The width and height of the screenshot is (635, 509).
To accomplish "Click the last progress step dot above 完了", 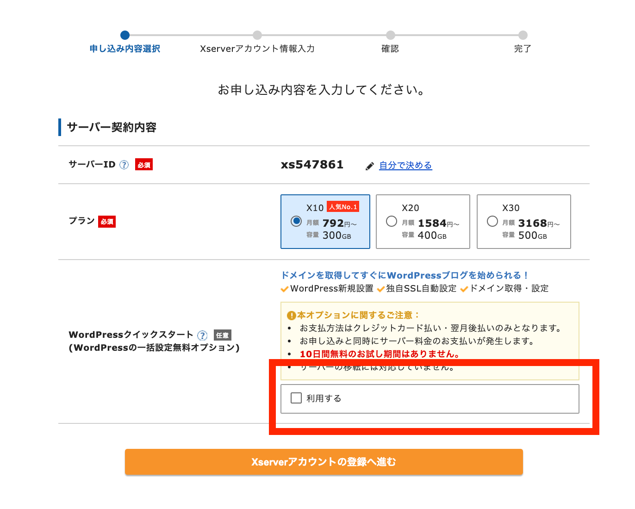I will click(523, 35).
